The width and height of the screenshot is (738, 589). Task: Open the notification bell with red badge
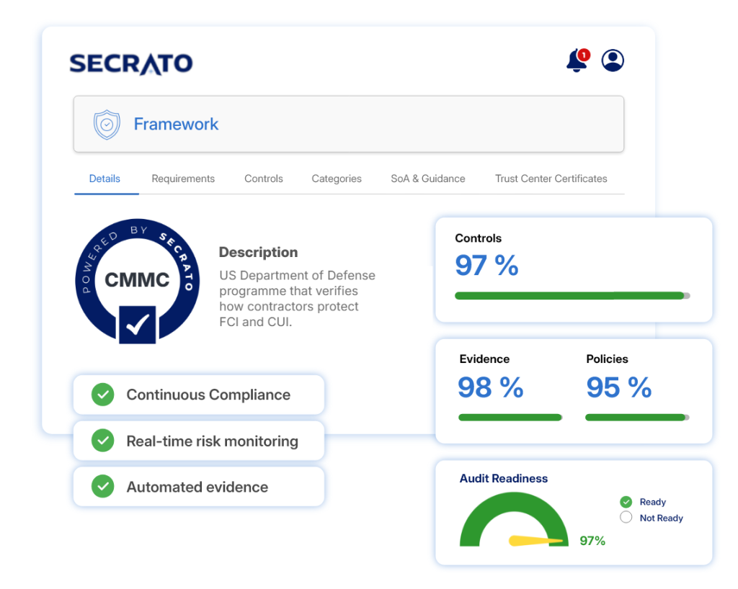(x=577, y=60)
